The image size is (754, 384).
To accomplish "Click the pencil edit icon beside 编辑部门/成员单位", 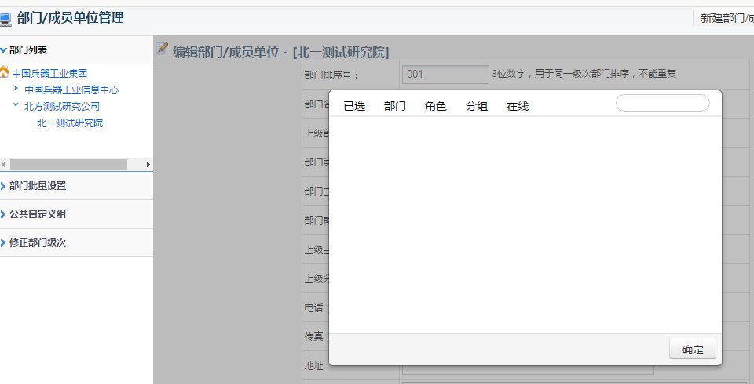I will pyautogui.click(x=163, y=49).
